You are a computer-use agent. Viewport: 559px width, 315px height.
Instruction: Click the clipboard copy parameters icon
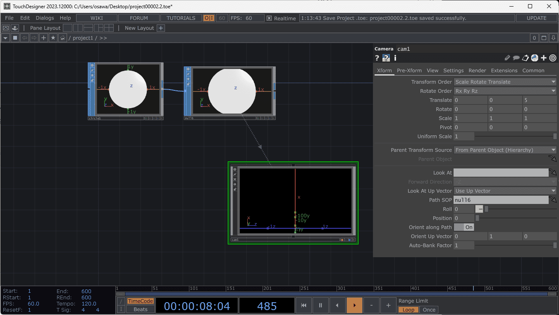tap(526, 58)
